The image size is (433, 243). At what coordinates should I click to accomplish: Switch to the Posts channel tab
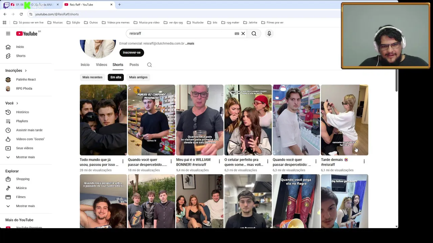click(134, 65)
